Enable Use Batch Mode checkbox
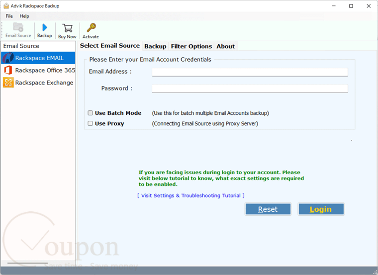 [90, 113]
